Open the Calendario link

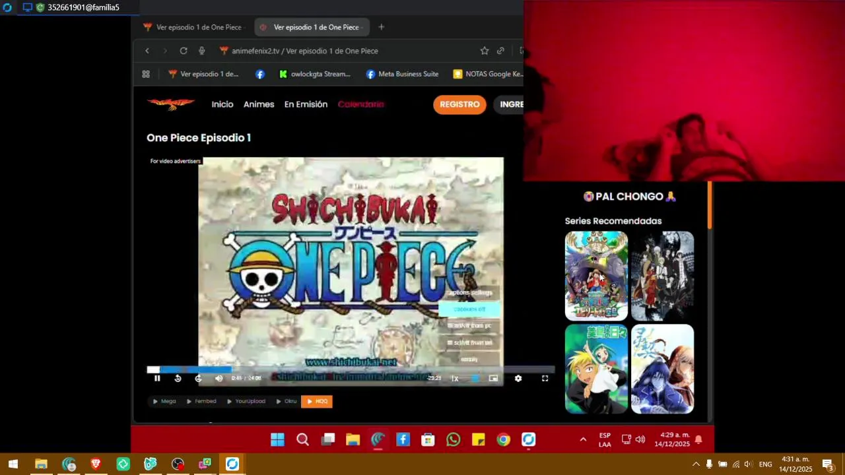360,104
